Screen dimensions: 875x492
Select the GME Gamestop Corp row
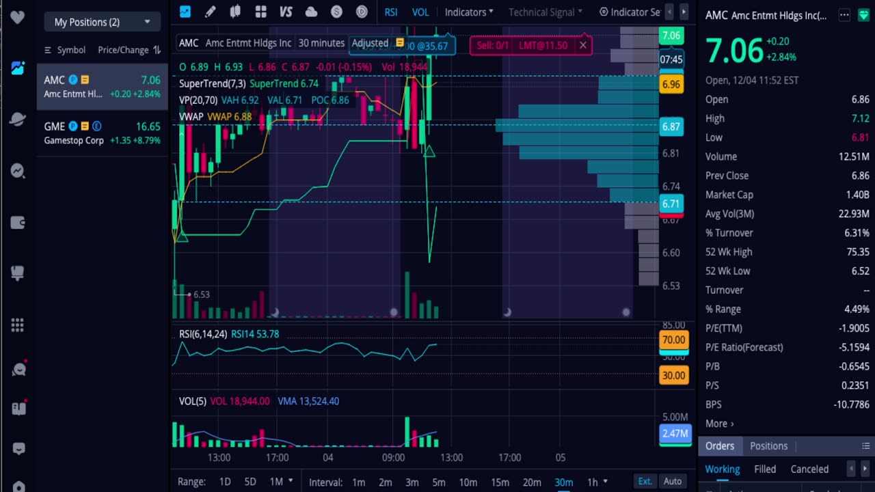click(x=103, y=133)
